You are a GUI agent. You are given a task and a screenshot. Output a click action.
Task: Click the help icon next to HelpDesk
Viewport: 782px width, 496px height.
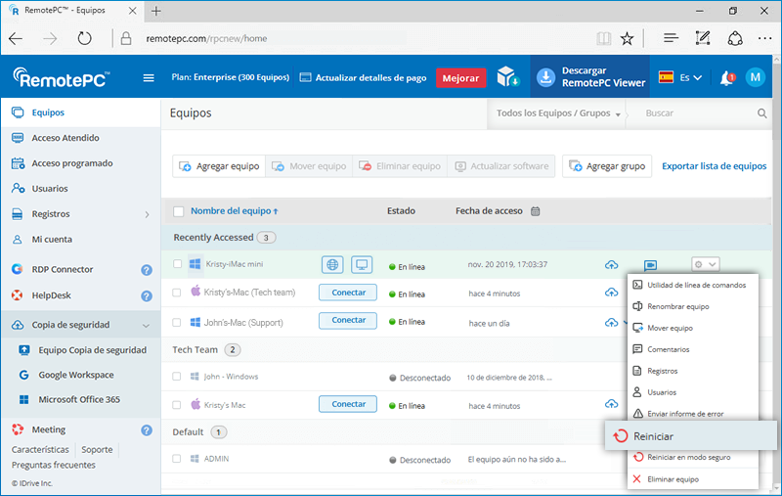pos(147,295)
